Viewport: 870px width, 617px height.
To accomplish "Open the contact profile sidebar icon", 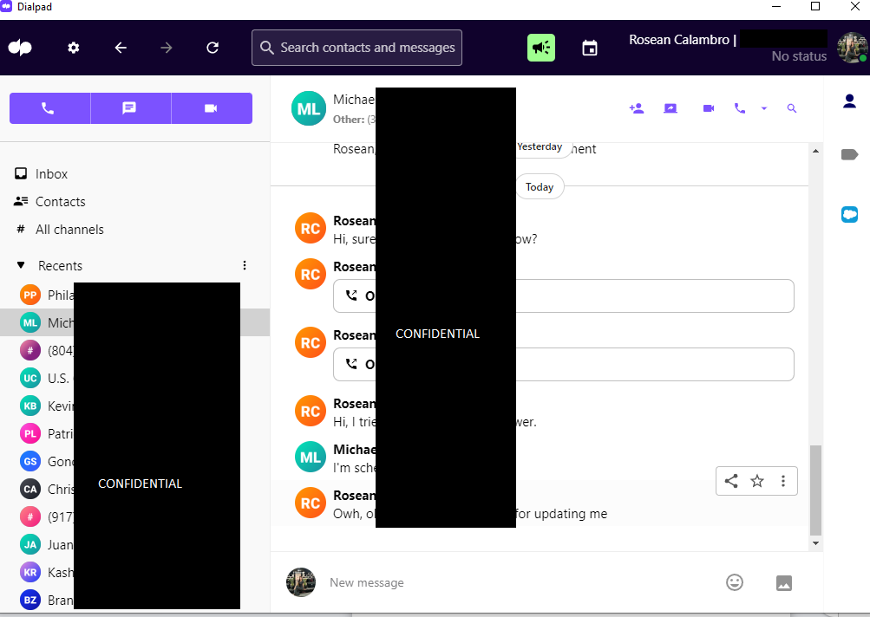I will pyautogui.click(x=849, y=101).
